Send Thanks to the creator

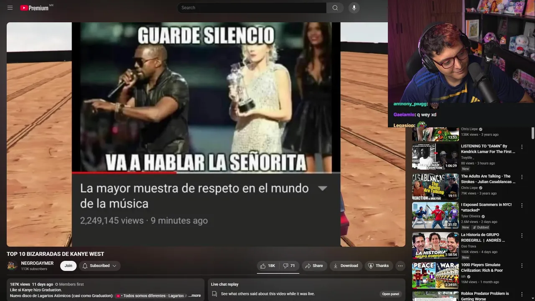click(x=378, y=266)
